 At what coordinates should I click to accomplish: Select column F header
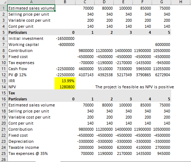tap(142, 2)
